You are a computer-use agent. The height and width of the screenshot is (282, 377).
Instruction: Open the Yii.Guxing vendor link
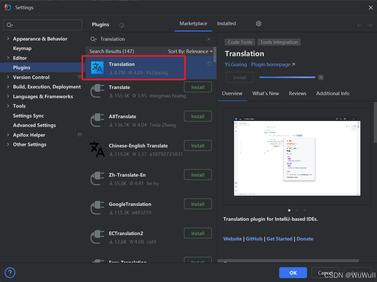pos(236,65)
